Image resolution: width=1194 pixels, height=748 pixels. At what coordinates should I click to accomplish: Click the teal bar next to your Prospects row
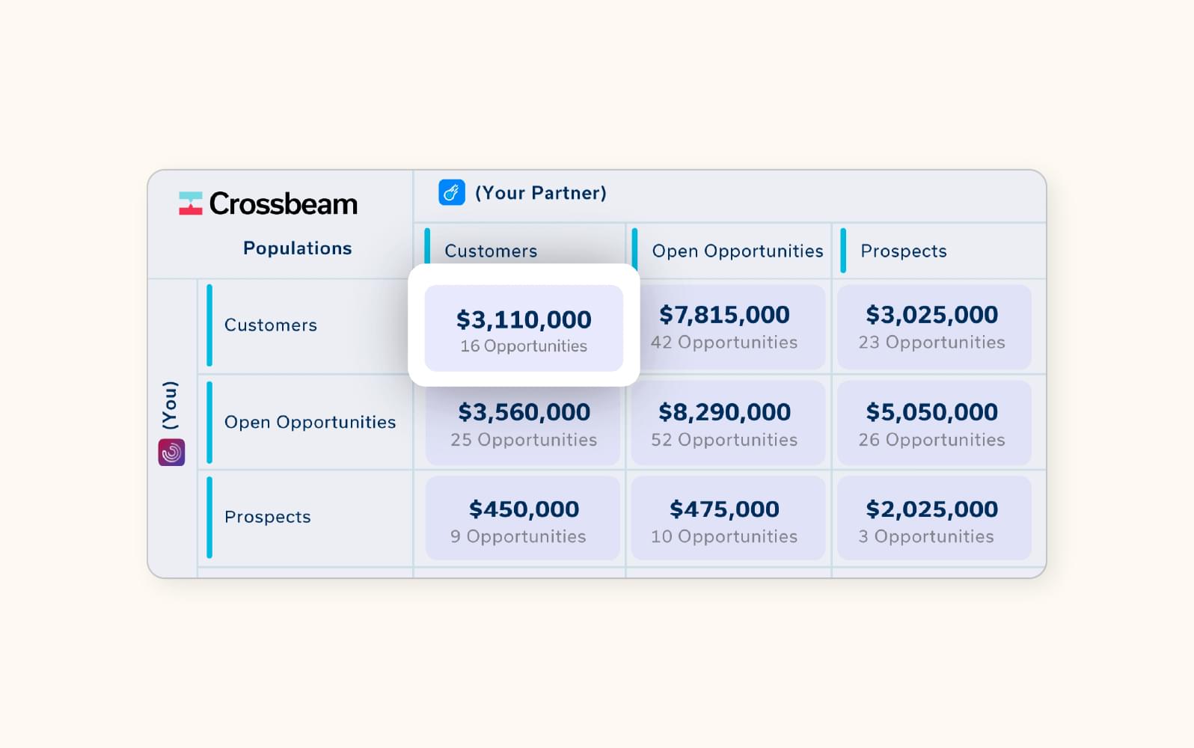(208, 516)
